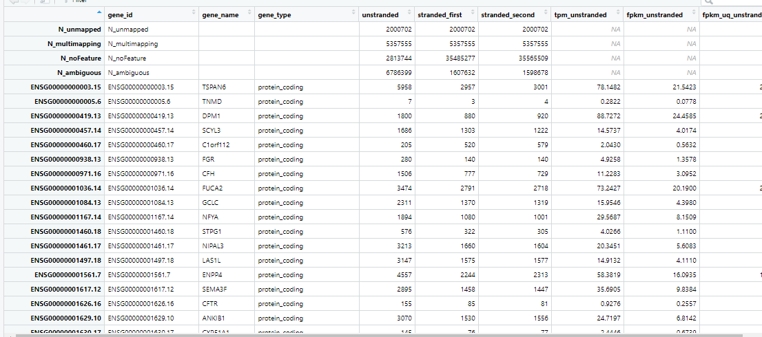Image resolution: width=762 pixels, height=337 pixels.
Task: Click NA in tpm_unstranded for N_unmapped
Action: point(616,30)
